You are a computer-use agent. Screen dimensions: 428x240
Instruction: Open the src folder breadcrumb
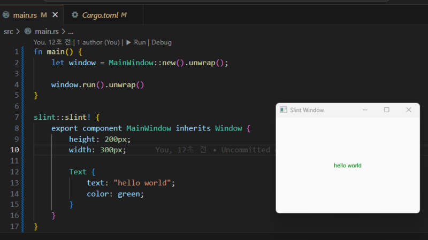[8, 32]
